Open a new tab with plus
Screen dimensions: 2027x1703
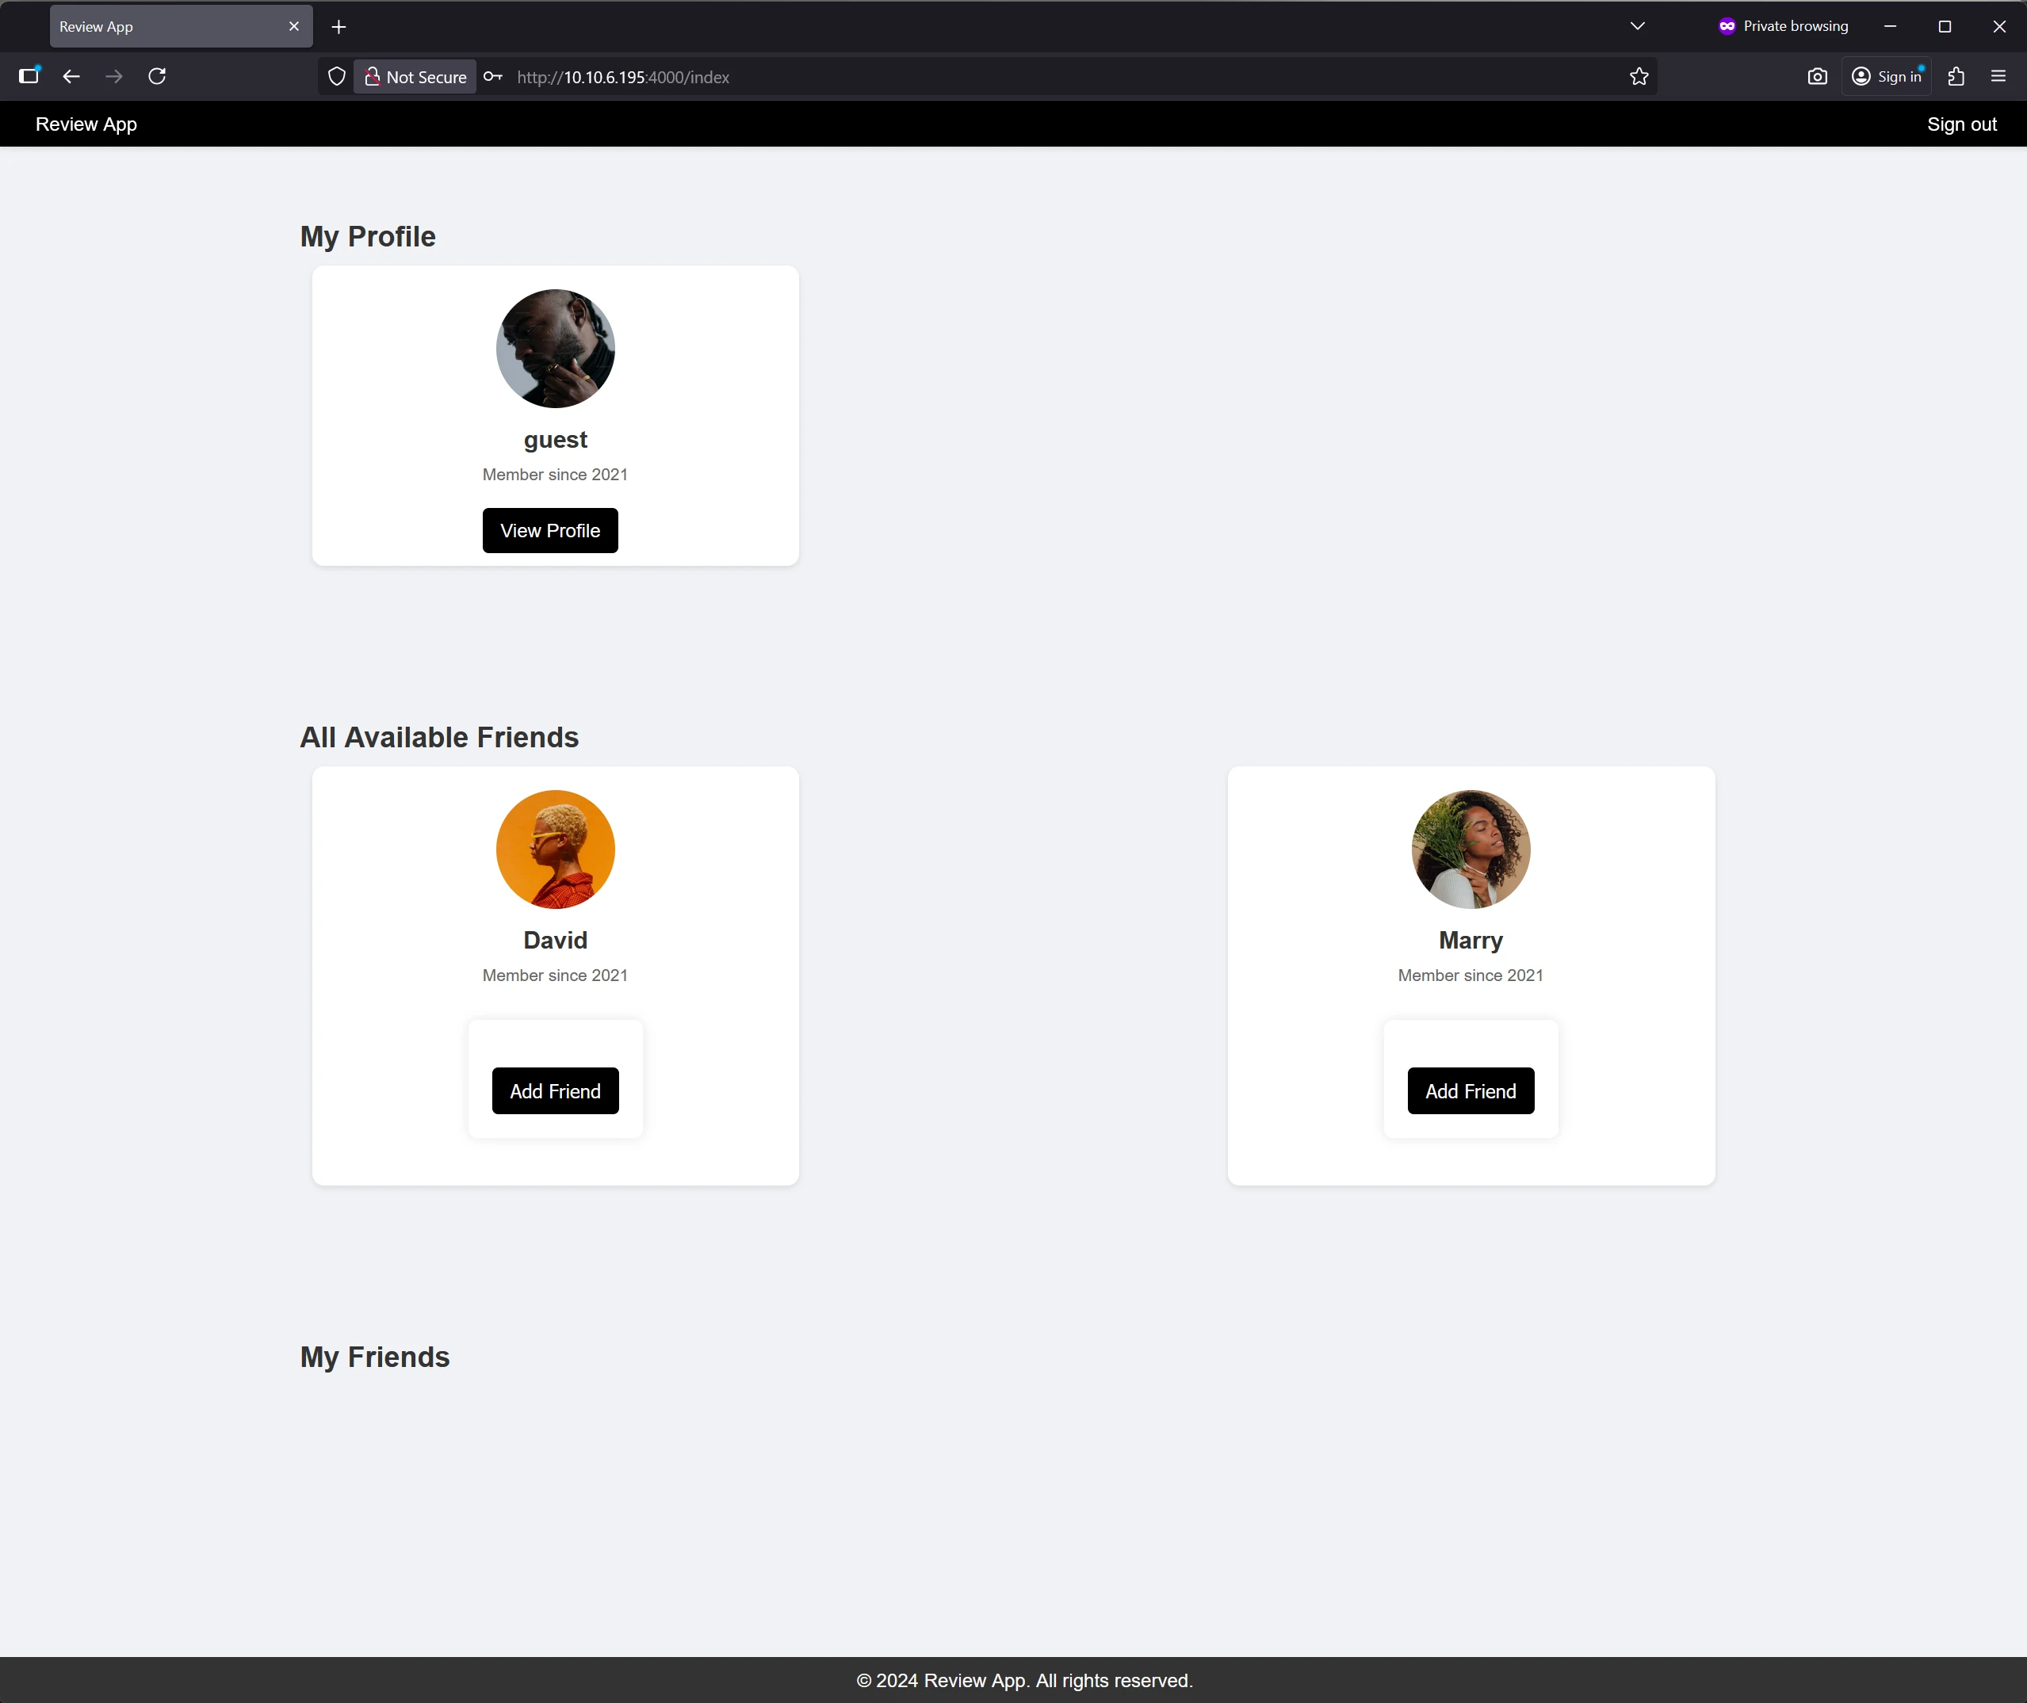point(339,27)
